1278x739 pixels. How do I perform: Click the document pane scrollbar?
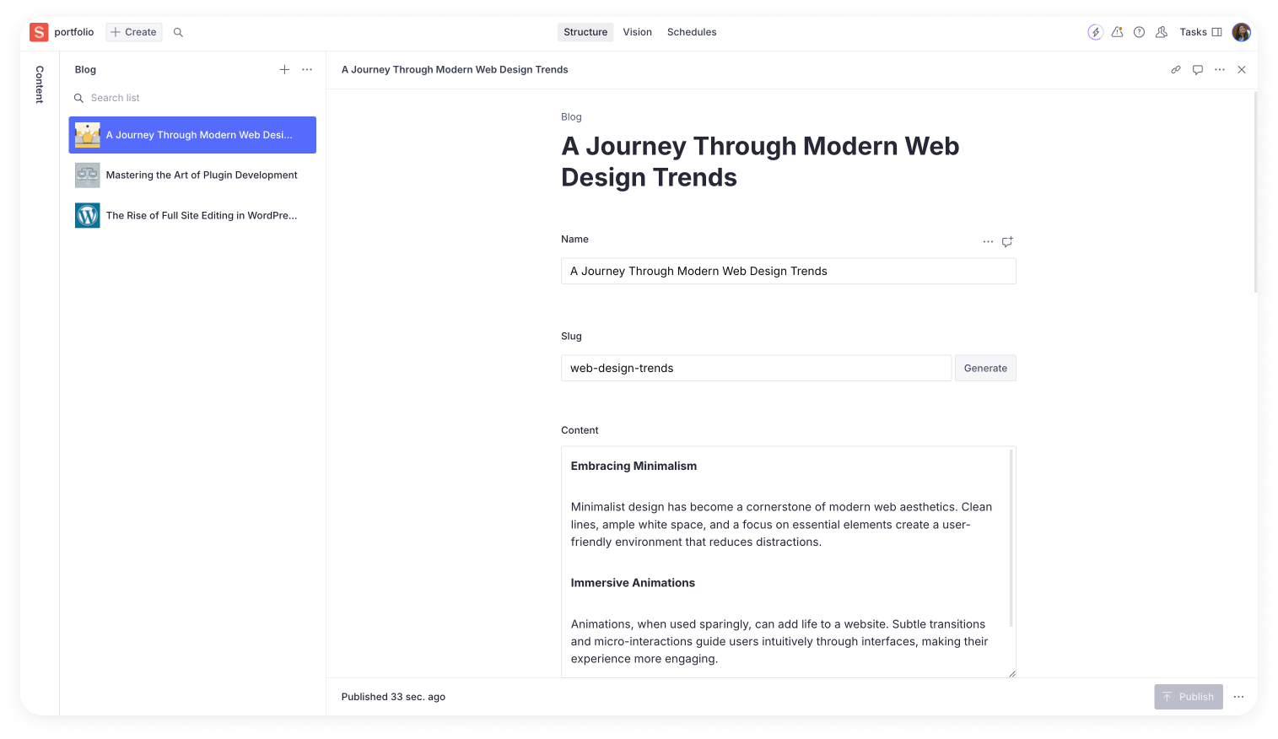point(1255,192)
